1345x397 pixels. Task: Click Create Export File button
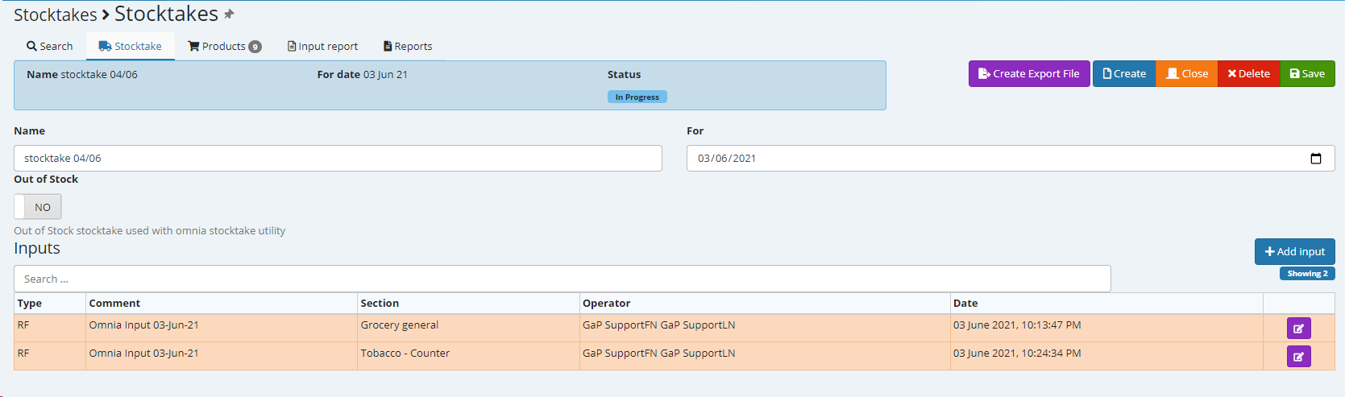pos(1028,74)
